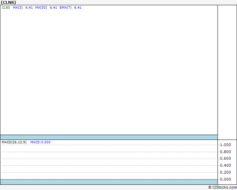Click the 0.000 axis value
The height and width of the screenshot is (190, 237).
(x=225, y=179)
